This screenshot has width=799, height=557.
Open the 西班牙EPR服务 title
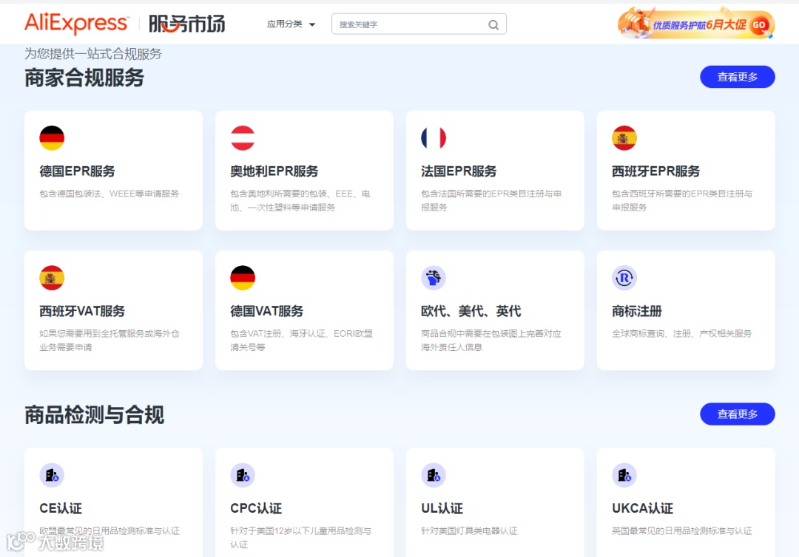[655, 171]
